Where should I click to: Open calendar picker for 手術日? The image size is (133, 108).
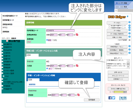click(78, 95)
